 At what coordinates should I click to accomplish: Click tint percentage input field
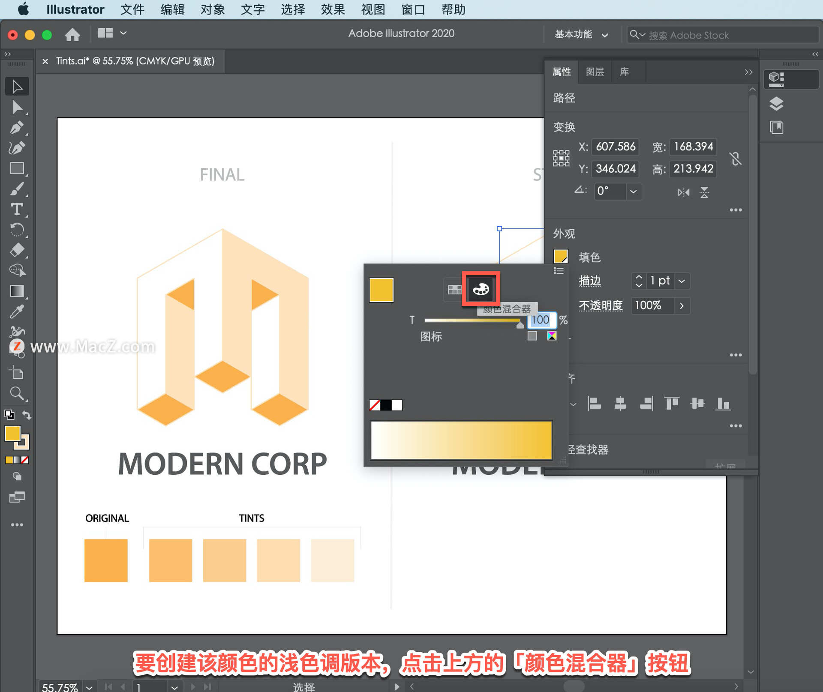(541, 320)
